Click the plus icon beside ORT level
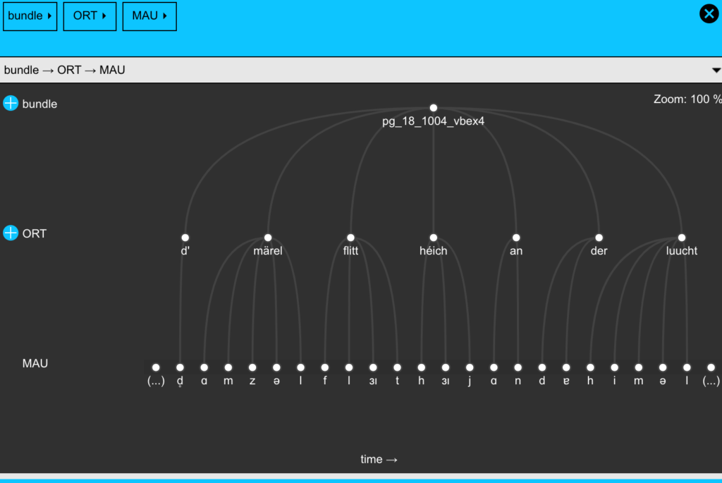Screen dimensions: 722x483 coord(11,233)
